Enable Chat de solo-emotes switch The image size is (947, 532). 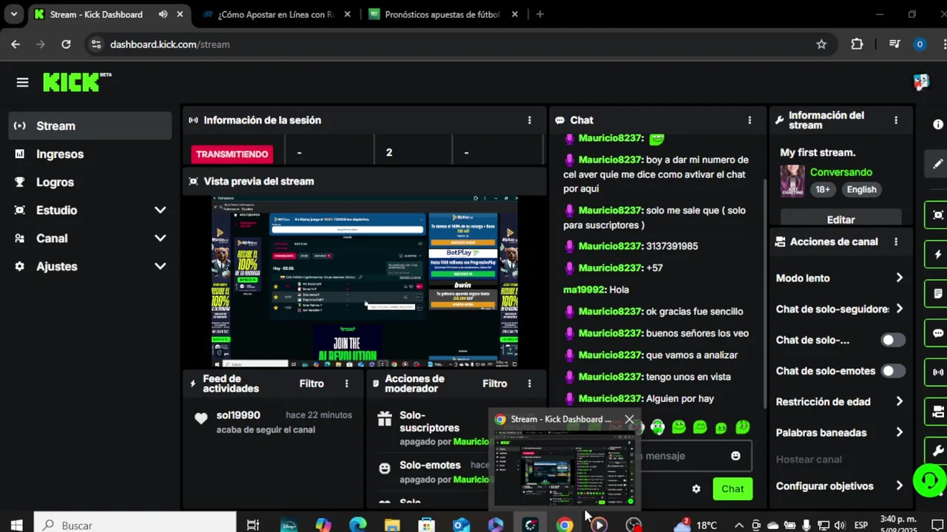893,371
